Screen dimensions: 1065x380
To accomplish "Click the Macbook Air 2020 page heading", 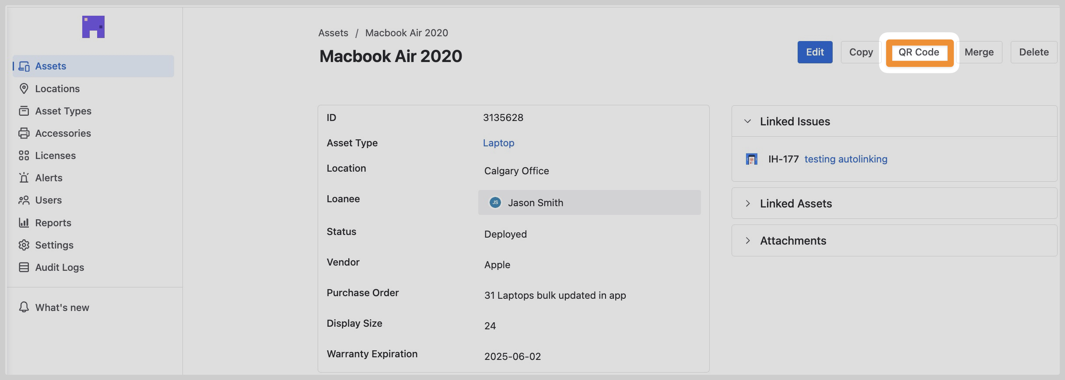I will (x=391, y=56).
